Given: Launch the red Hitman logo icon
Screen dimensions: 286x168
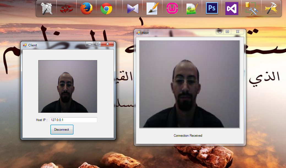Looking at the screenshot, I should (66, 9).
